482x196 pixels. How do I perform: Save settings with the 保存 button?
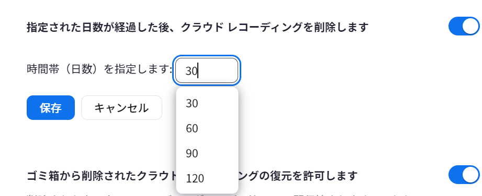coord(51,107)
